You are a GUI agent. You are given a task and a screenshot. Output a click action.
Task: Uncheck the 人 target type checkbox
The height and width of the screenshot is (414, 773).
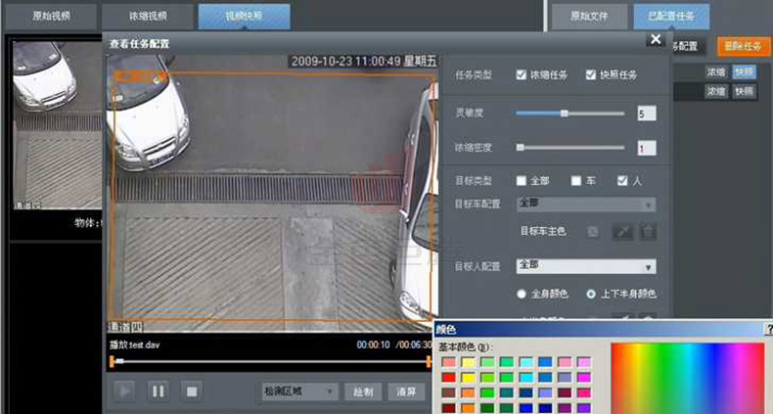[622, 181]
